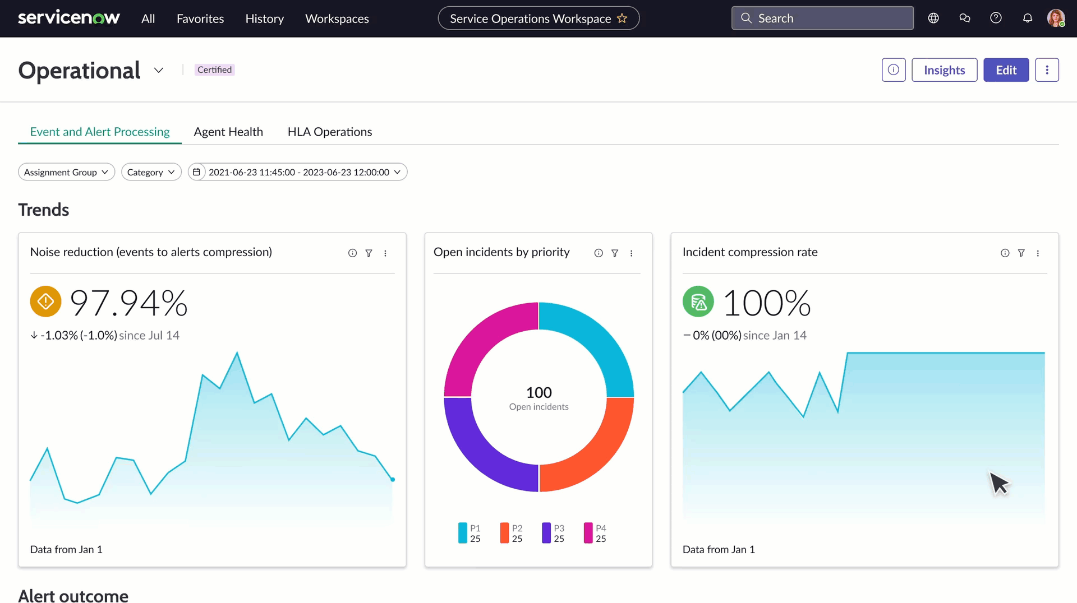1077x603 pixels.
Task: Open the Workspaces menu
Action: [x=337, y=18]
